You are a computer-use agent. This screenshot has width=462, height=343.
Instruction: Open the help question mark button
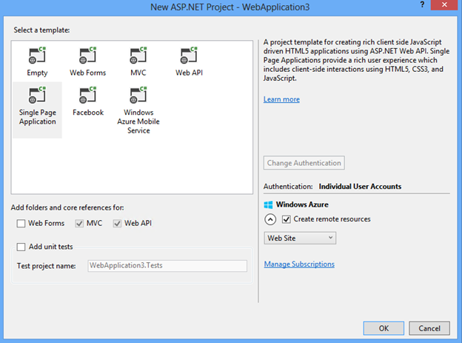point(422,4)
